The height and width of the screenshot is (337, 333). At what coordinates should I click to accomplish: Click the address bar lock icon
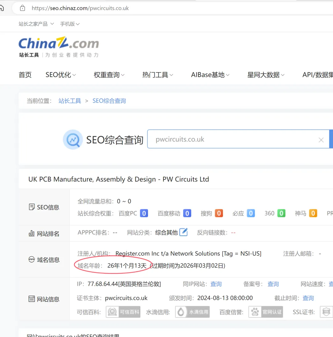[22, 8]
